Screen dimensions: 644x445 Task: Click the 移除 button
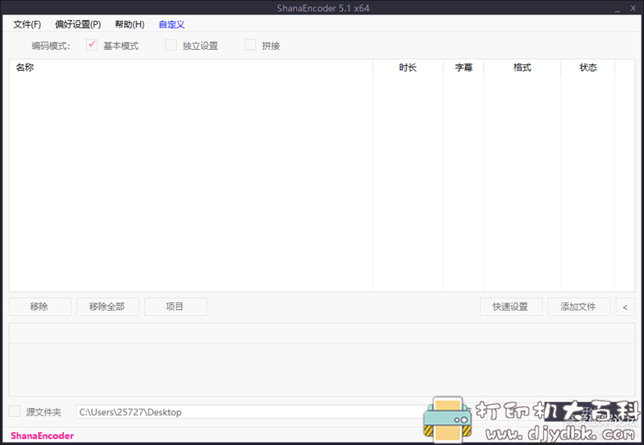pyautogui.click(x=39, y=307)
